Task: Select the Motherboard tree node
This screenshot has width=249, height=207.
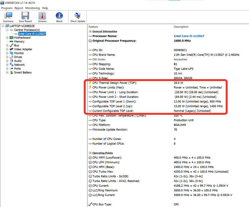Action: tap(22, 38)
